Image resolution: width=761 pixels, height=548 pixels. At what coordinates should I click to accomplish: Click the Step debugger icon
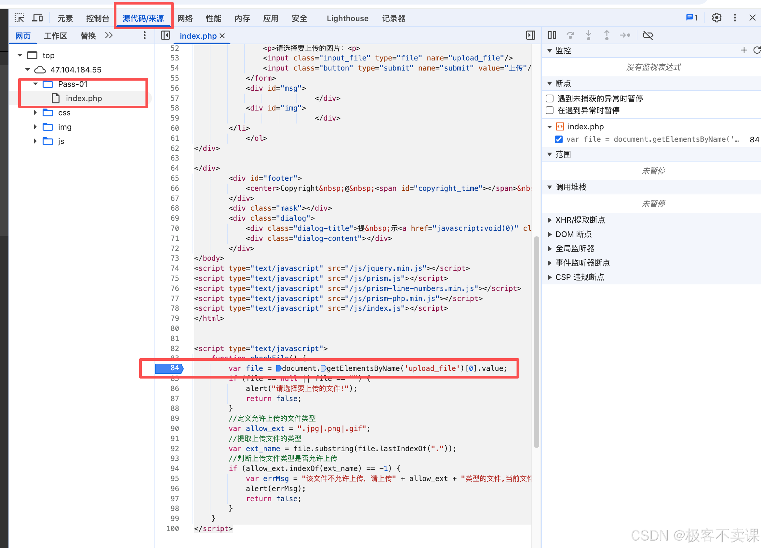[625, 35]
